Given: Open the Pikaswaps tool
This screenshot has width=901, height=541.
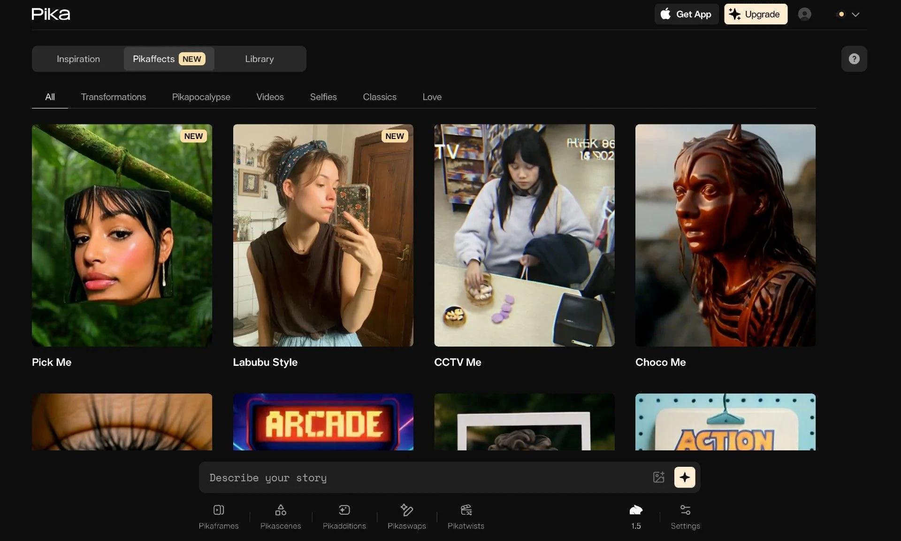Looking at the screenshot, I should pos(406,516).
